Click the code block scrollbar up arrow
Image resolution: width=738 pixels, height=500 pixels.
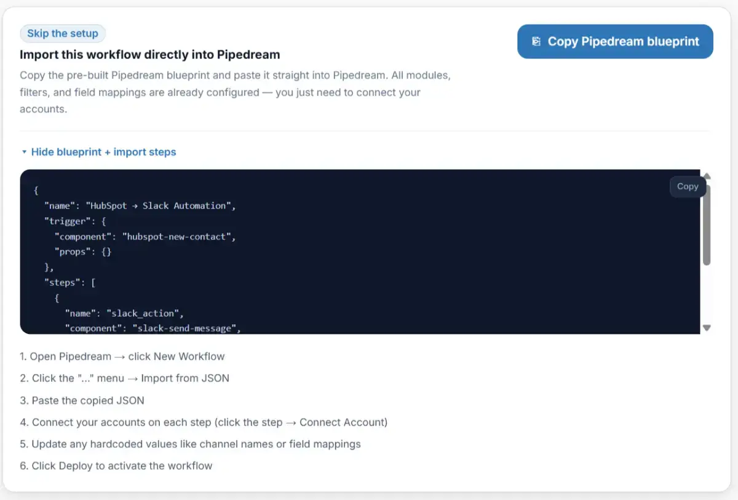pyautogui.click(x=707, y=176)
